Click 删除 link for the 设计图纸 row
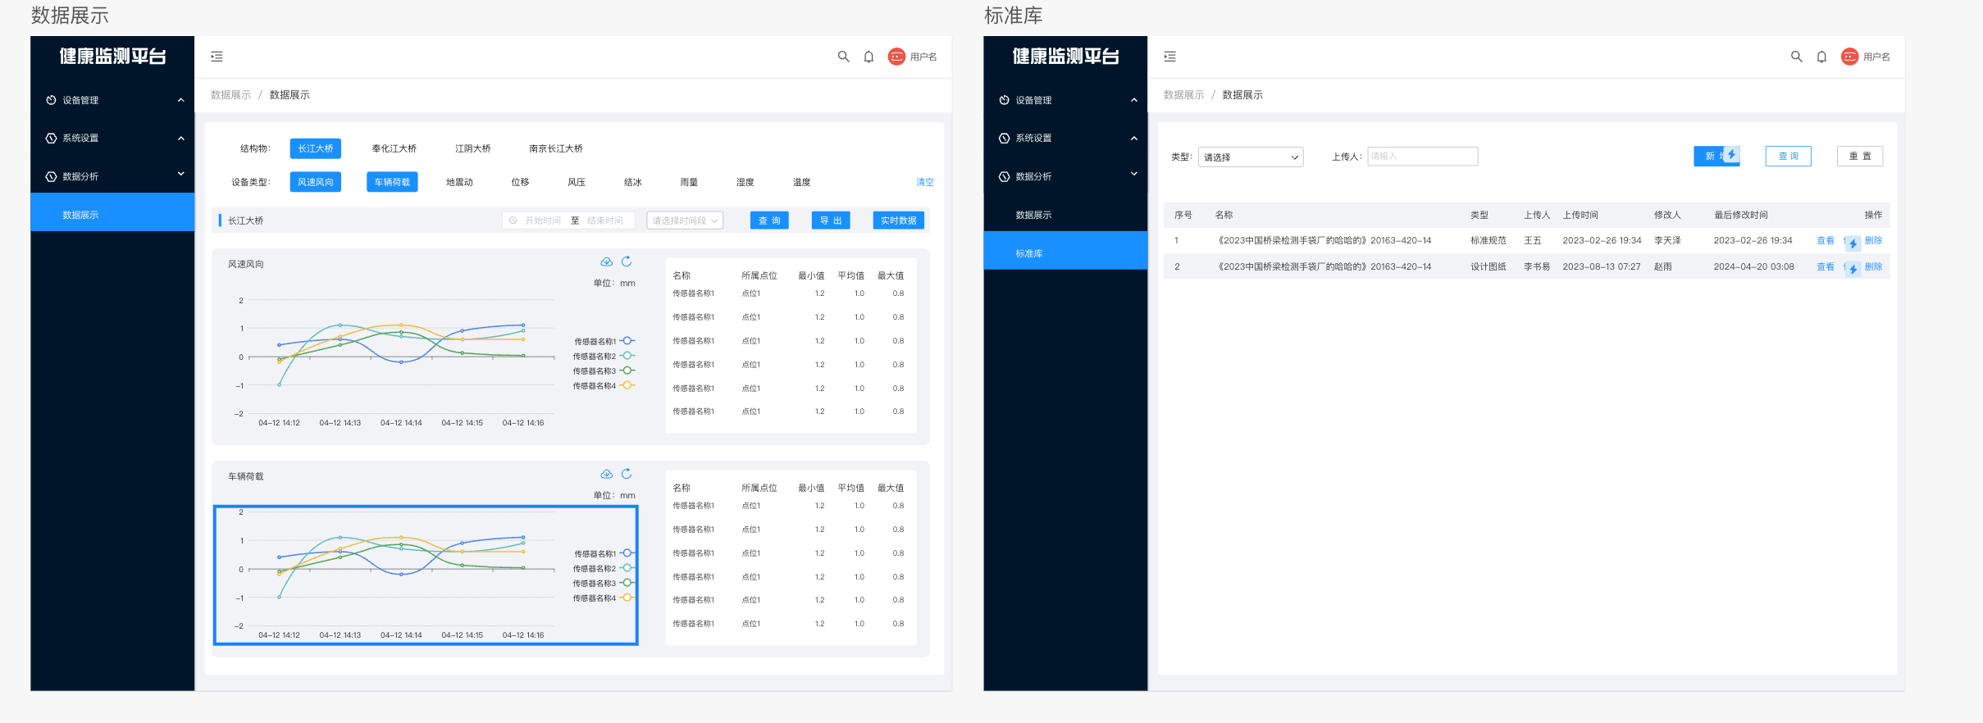Viewport: 1983px width, 723px height. [1874, 266]
